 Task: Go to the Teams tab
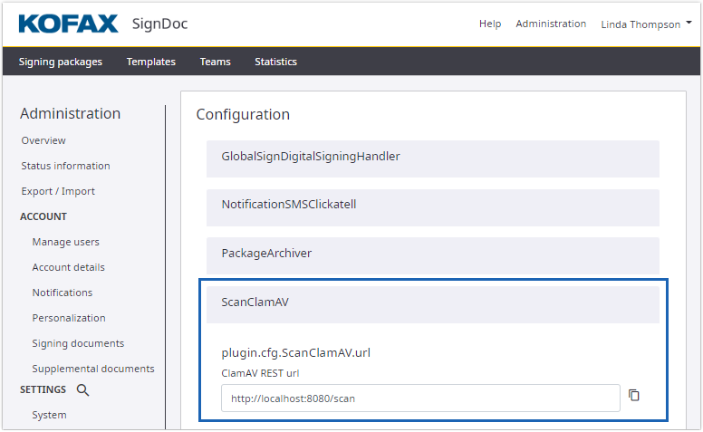(216, 62)
